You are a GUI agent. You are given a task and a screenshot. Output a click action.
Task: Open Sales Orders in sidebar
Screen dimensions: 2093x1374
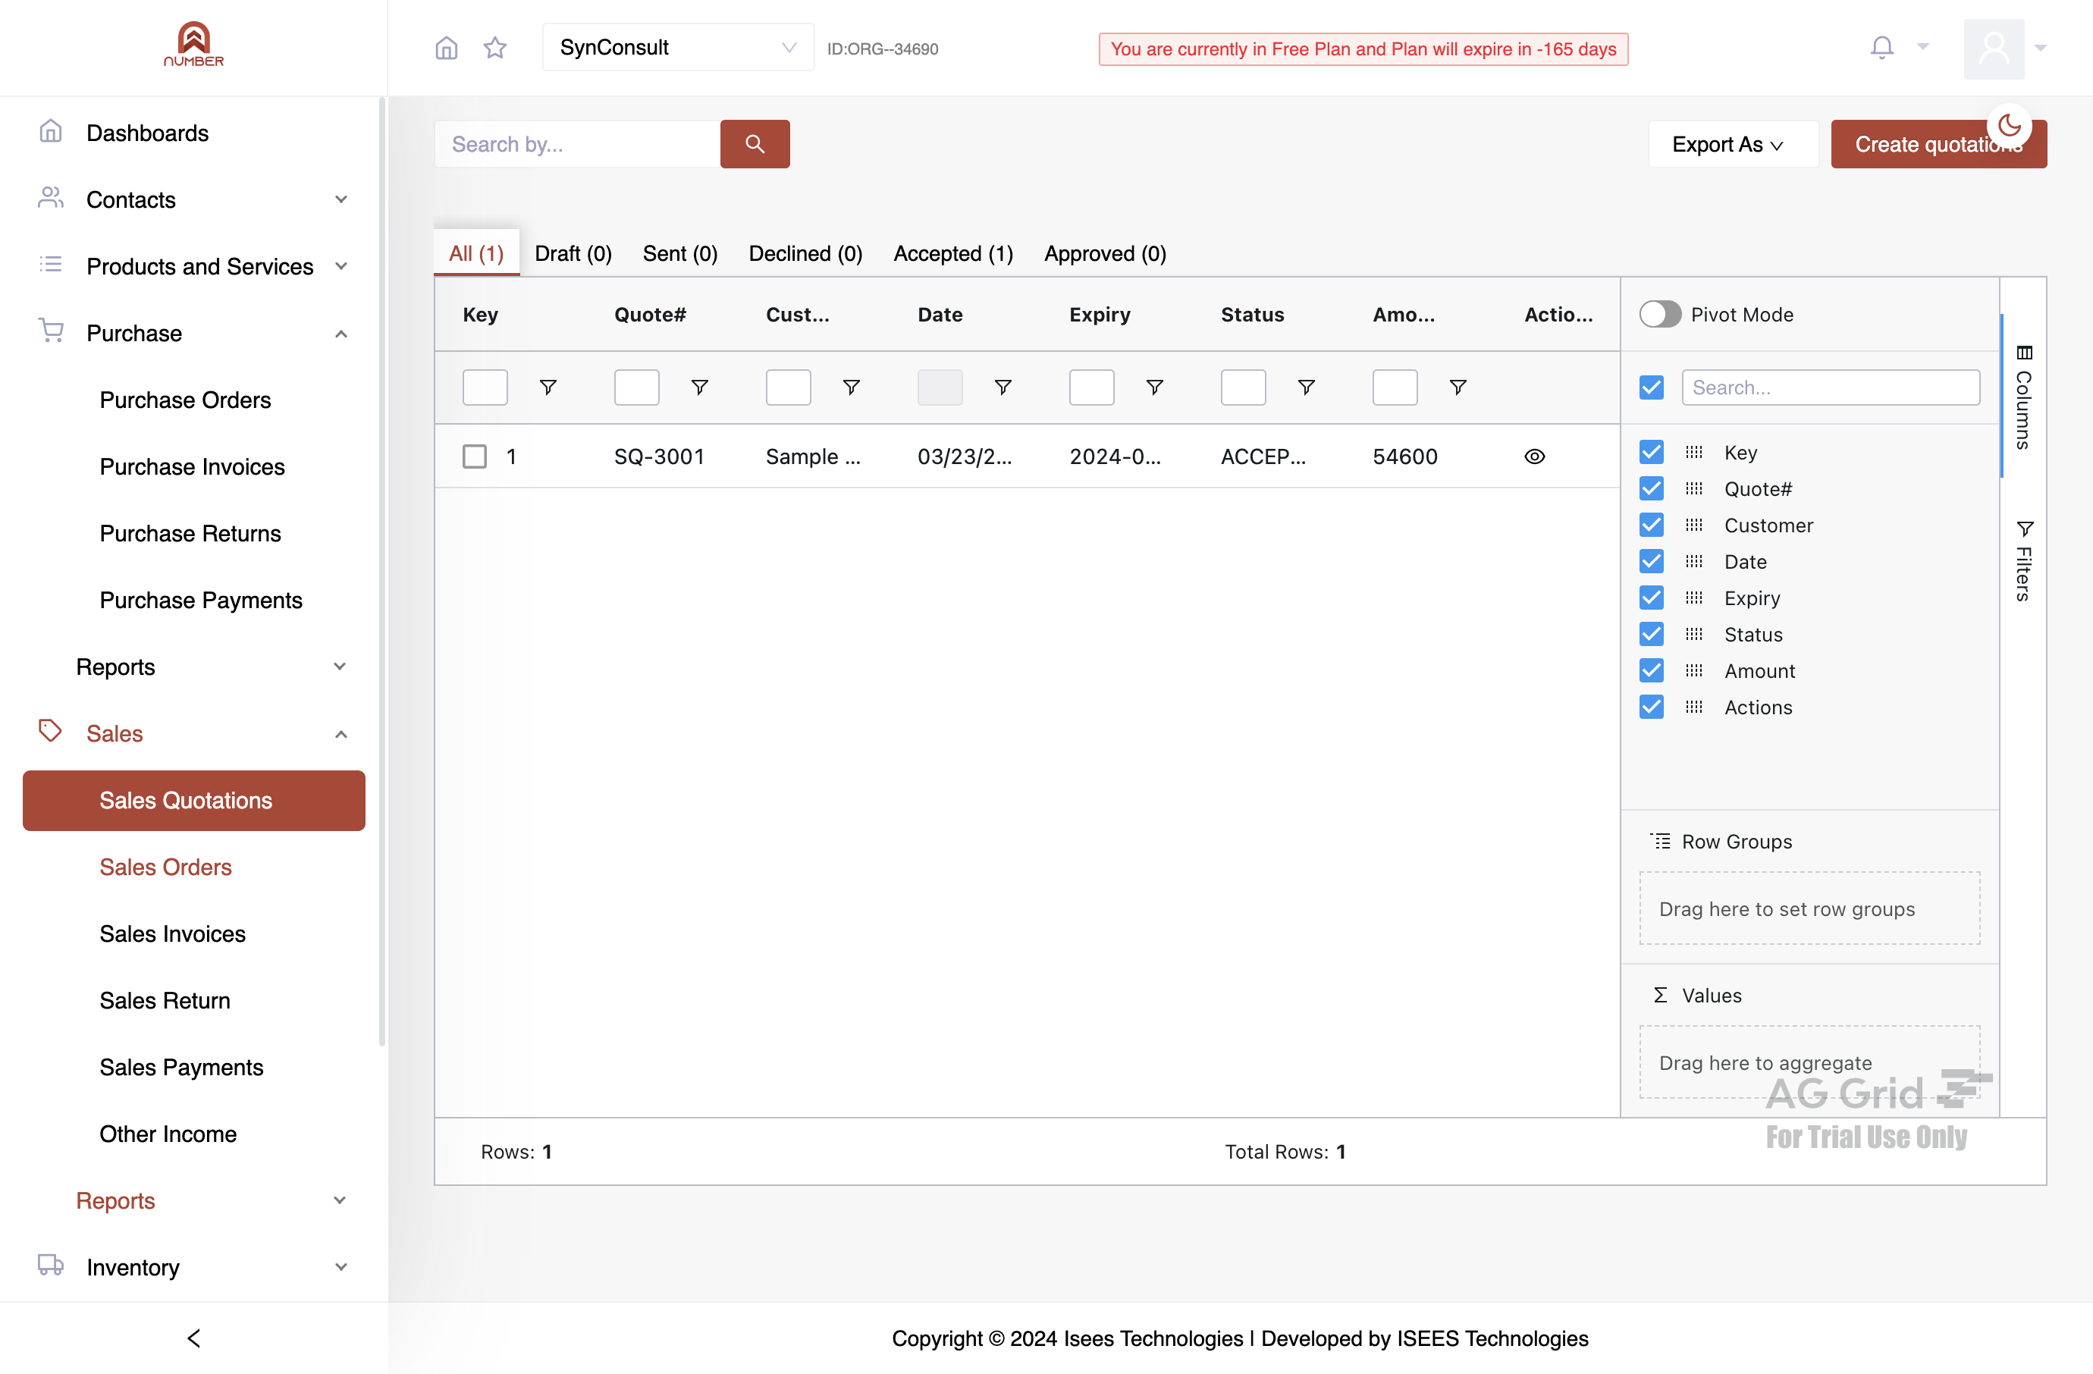click(165, 867)
